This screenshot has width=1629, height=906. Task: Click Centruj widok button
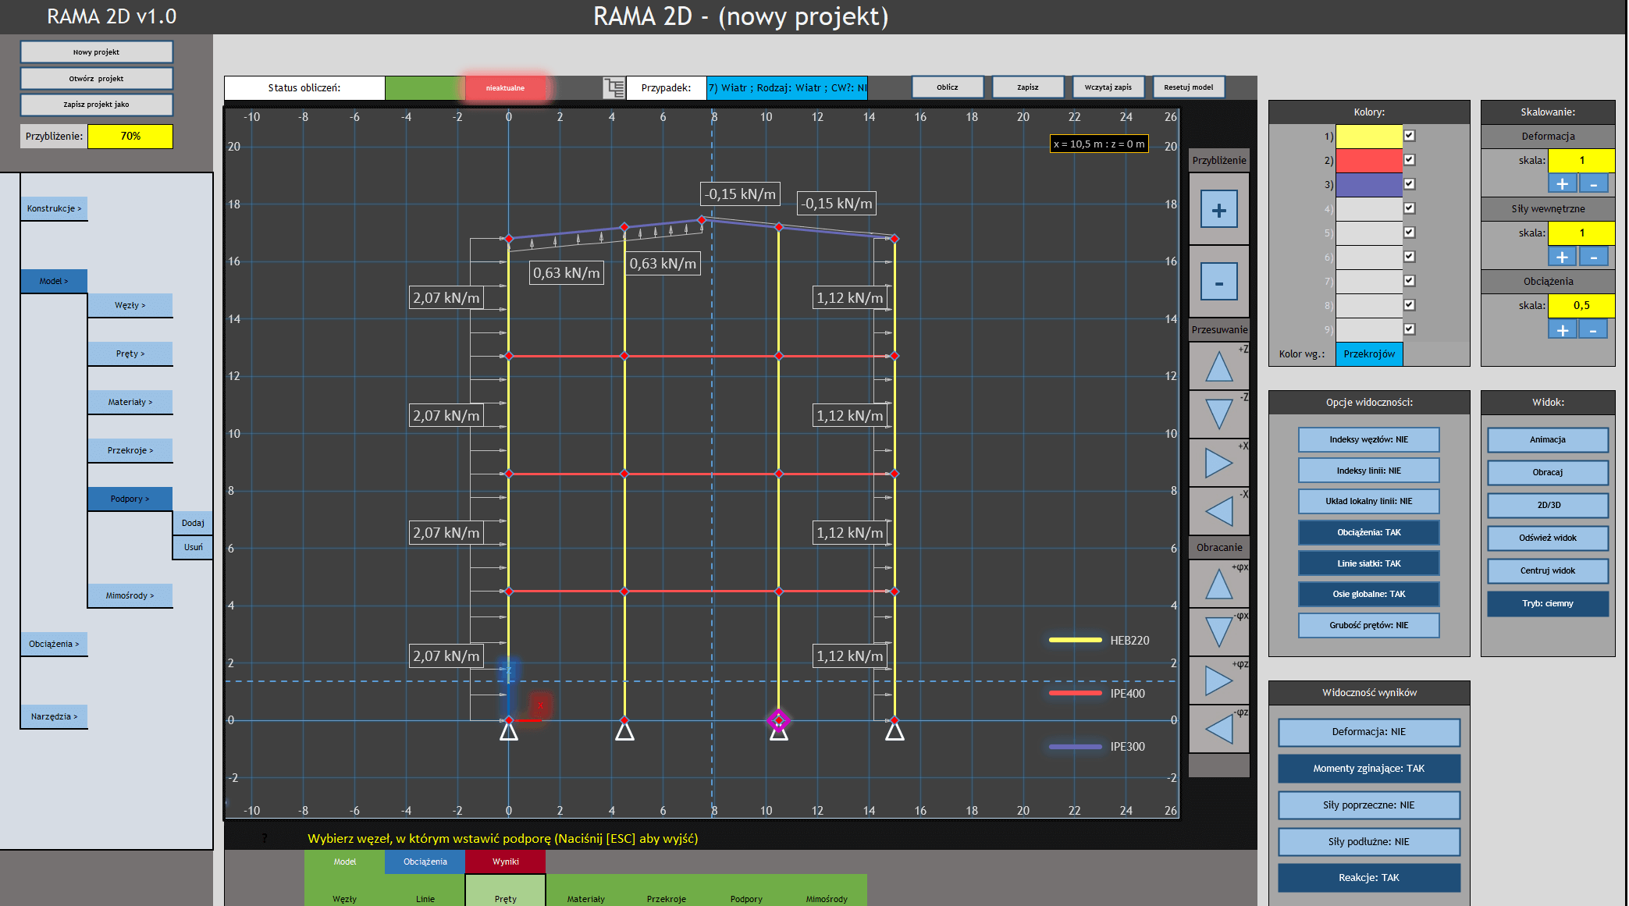(1547, 570)
